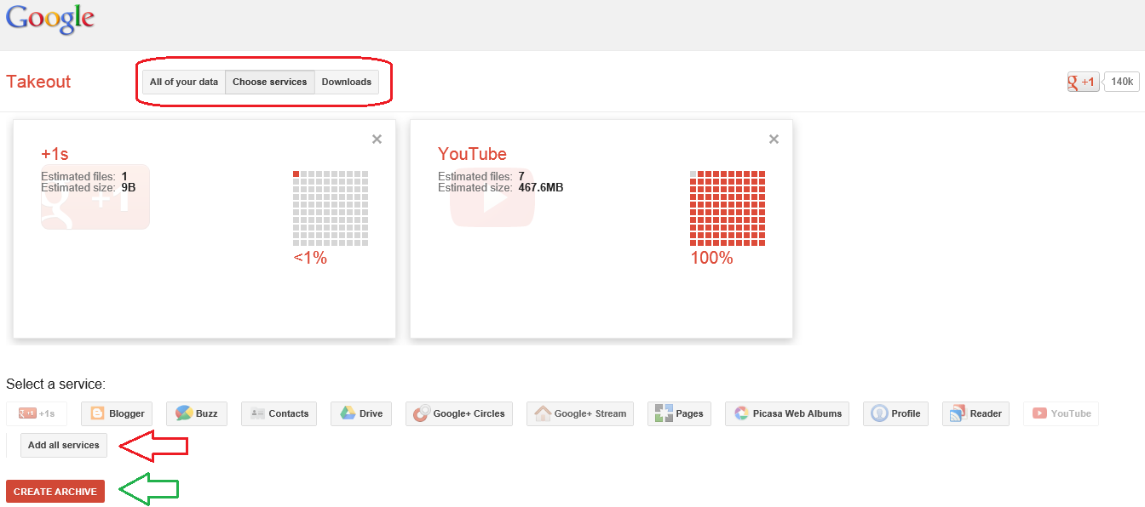This screenshot has width=1145, height=507.
Task: Click the +1s size usage grid
Action: click(x=331, y=208)
